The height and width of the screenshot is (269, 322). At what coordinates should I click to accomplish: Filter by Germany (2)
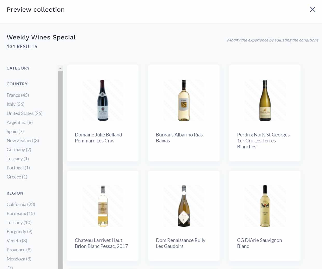tap(19, 150)
